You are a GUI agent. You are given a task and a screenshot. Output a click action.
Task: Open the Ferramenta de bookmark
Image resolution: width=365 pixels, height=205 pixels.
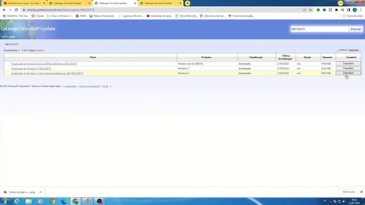coord(241,16)
